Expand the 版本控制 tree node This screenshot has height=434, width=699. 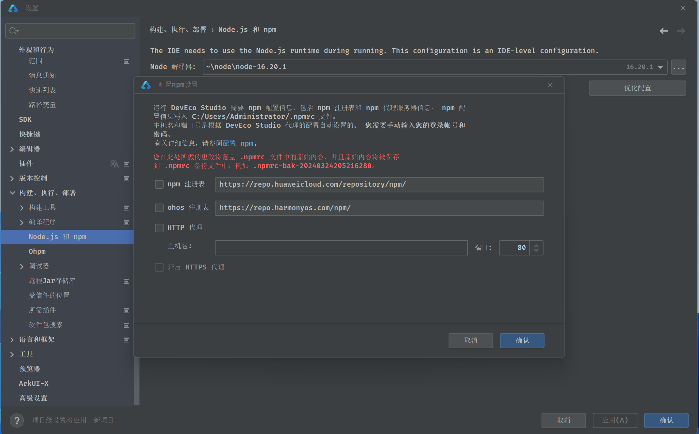pyautogui.click(x=12, y=179)
